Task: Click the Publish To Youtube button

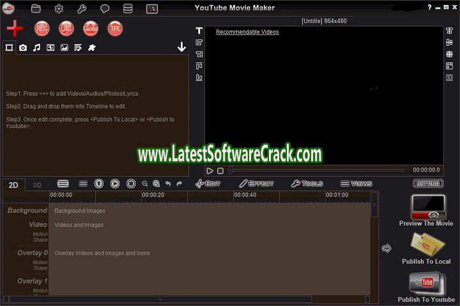Action: [426, 287]
